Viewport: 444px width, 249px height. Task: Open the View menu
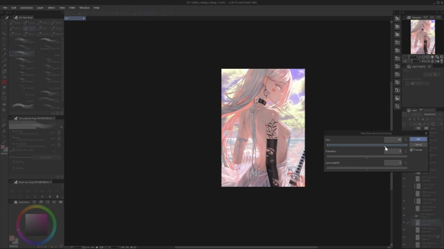point(62,7)
